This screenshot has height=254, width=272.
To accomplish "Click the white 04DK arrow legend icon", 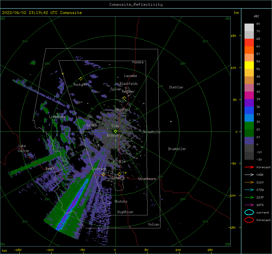I will (x=249, y=175).
